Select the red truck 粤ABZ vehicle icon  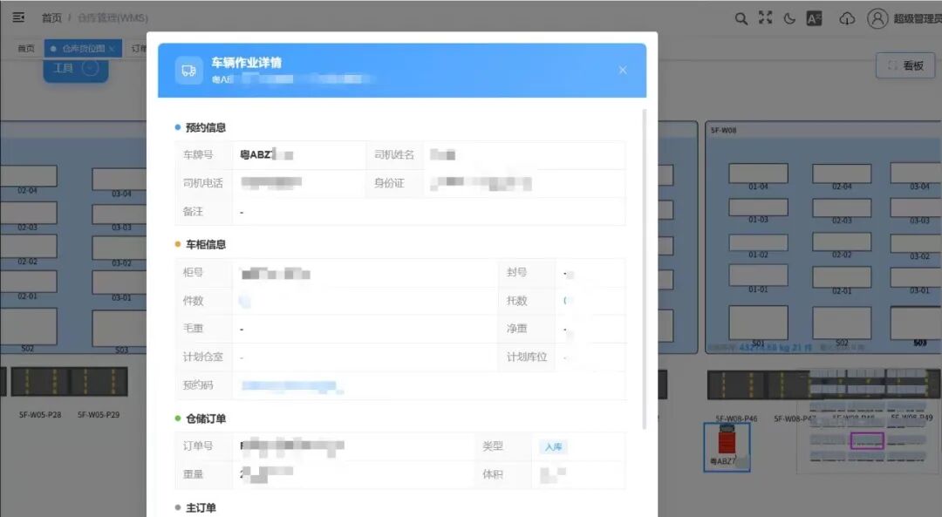(x=727, y=443)
